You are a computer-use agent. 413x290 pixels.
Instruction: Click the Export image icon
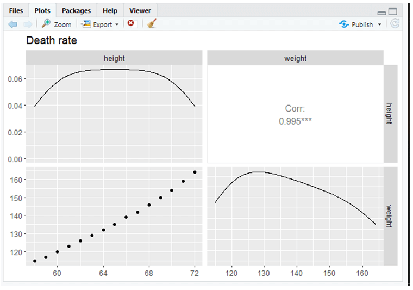click(x=86, y=24)
